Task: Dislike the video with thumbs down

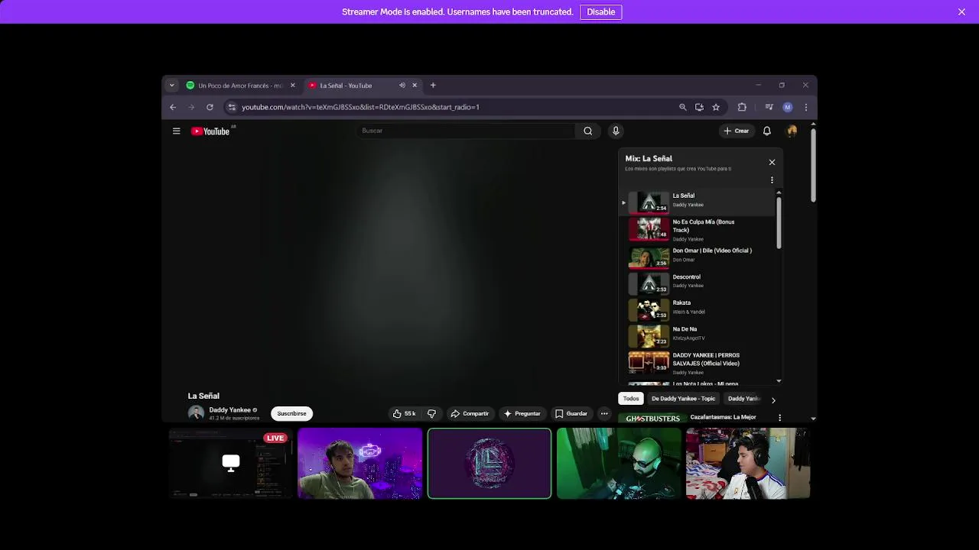Action: pyautogui.click(x=431, y=413)
